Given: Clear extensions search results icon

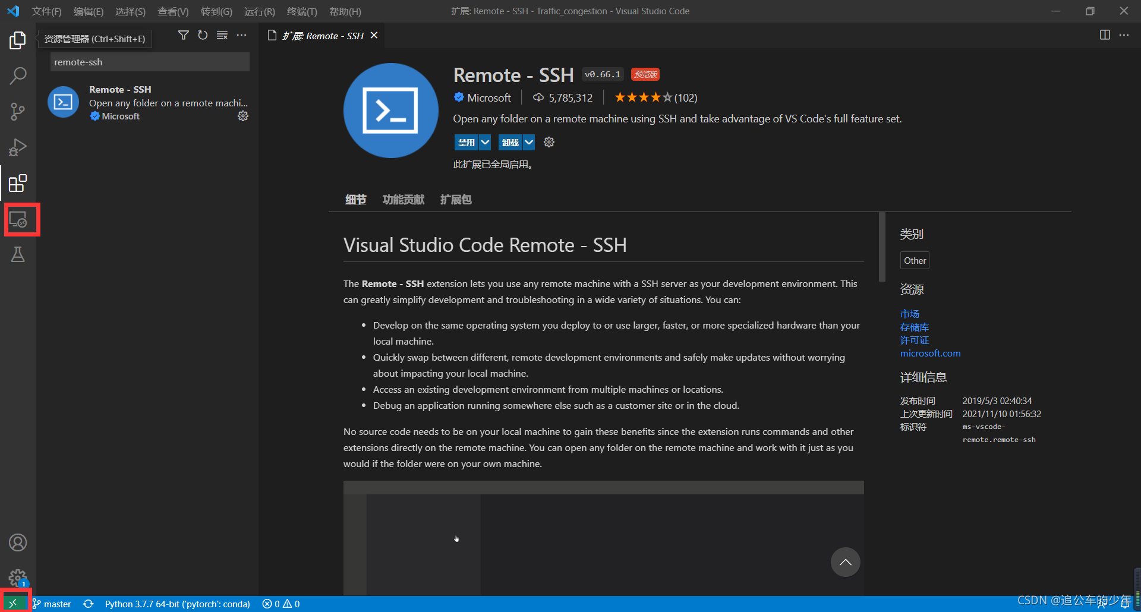Looking at the screenshot, I should [222, 36].
